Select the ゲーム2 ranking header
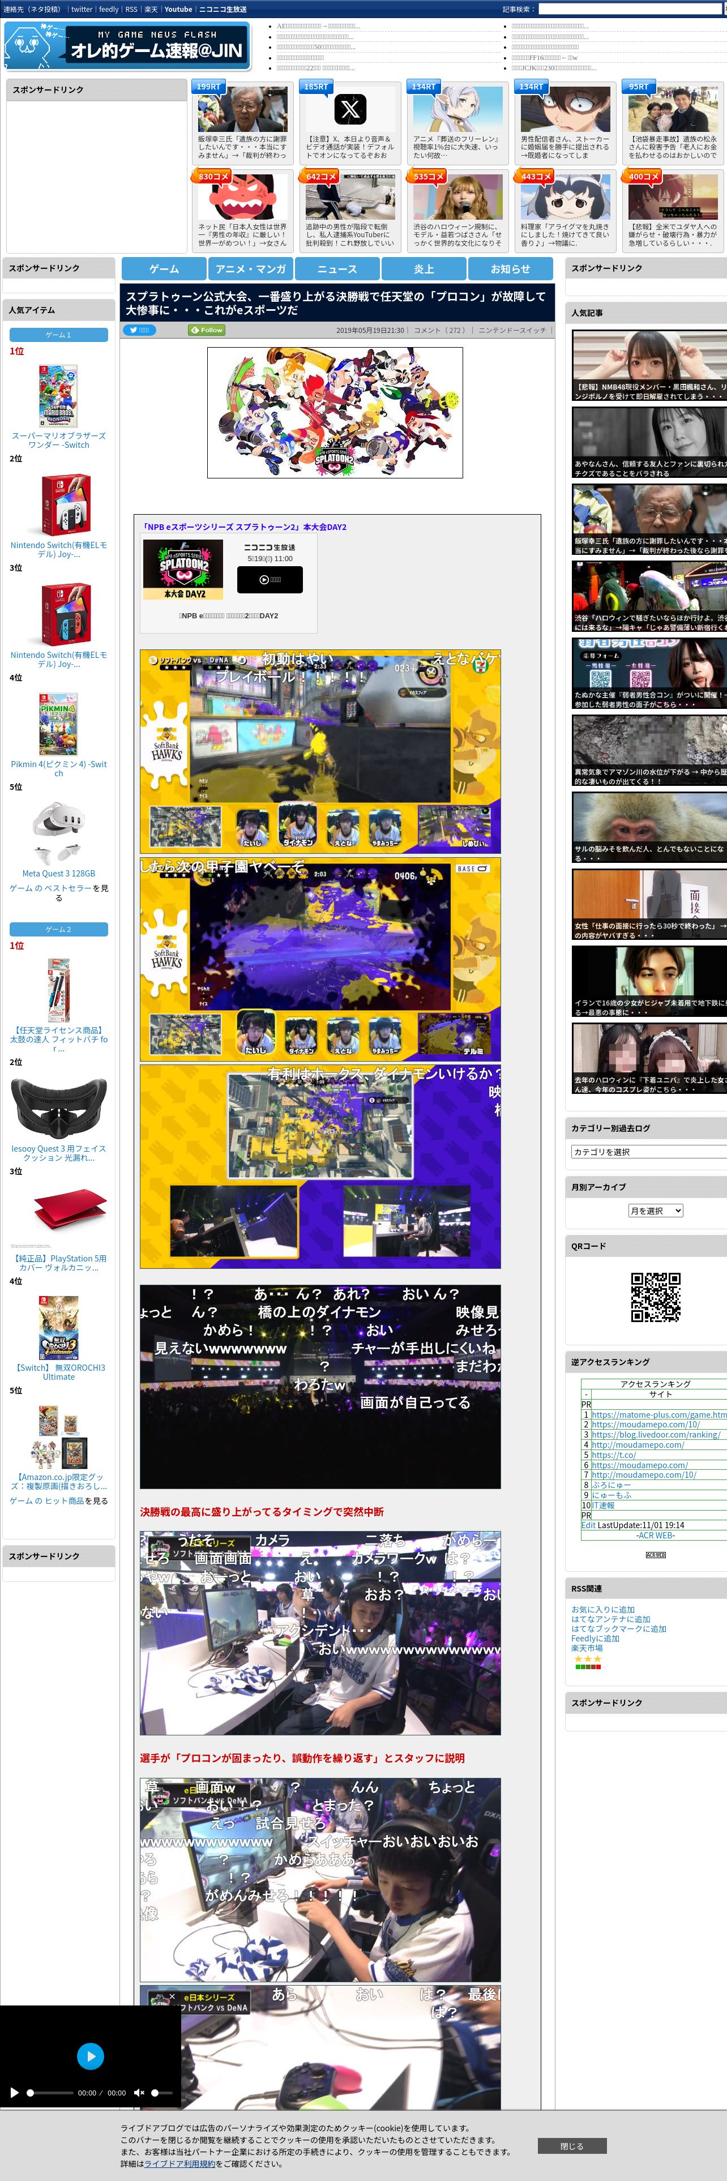 click(58, 929)
